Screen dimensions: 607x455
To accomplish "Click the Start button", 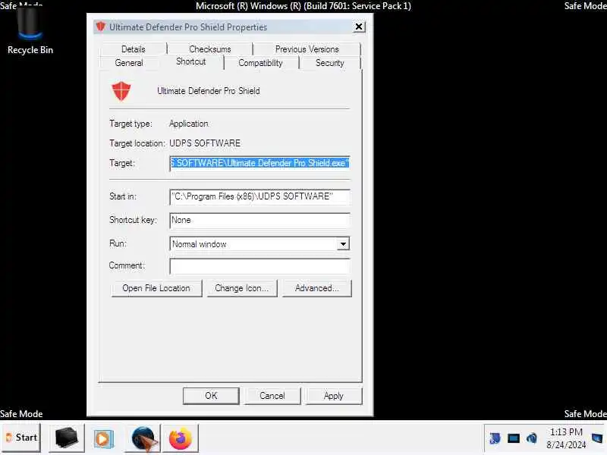I will (x=21, y=438).
